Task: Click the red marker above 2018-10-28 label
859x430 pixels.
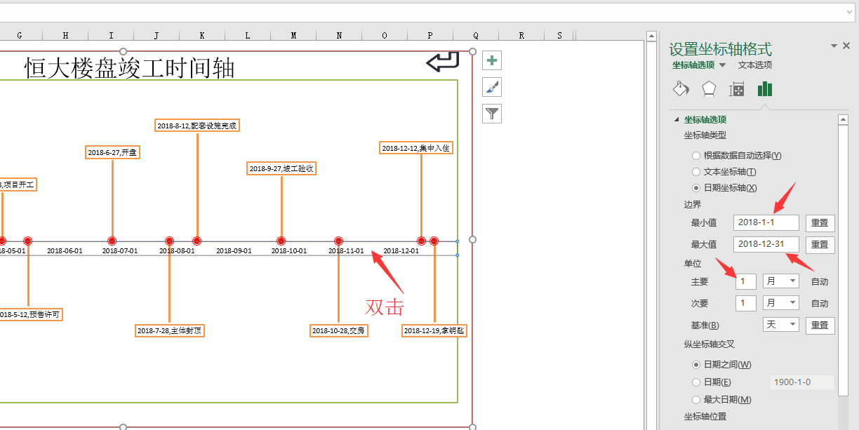Action: (338, 241)
